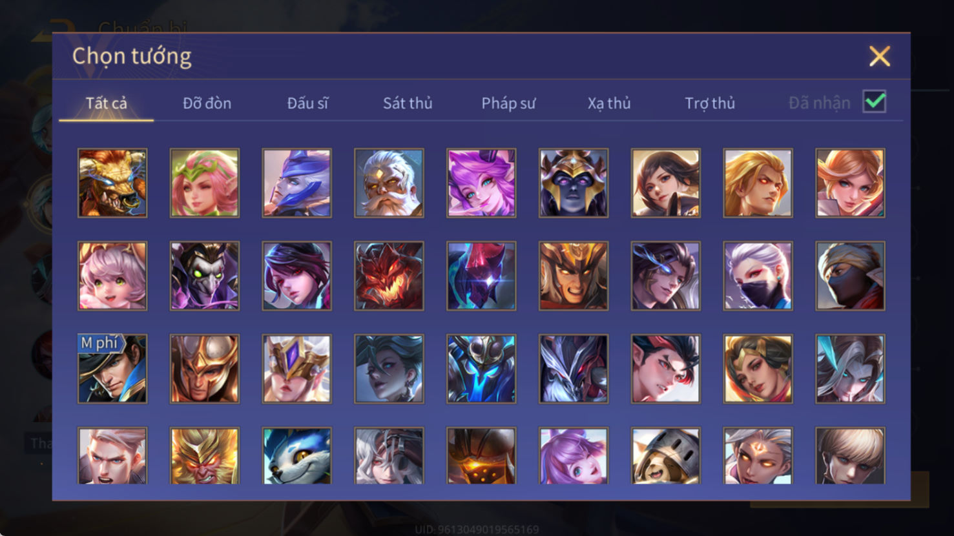
Task: Select the helmeted bear hero portrait
Action: pyautogui.click(x=666, y=456)
